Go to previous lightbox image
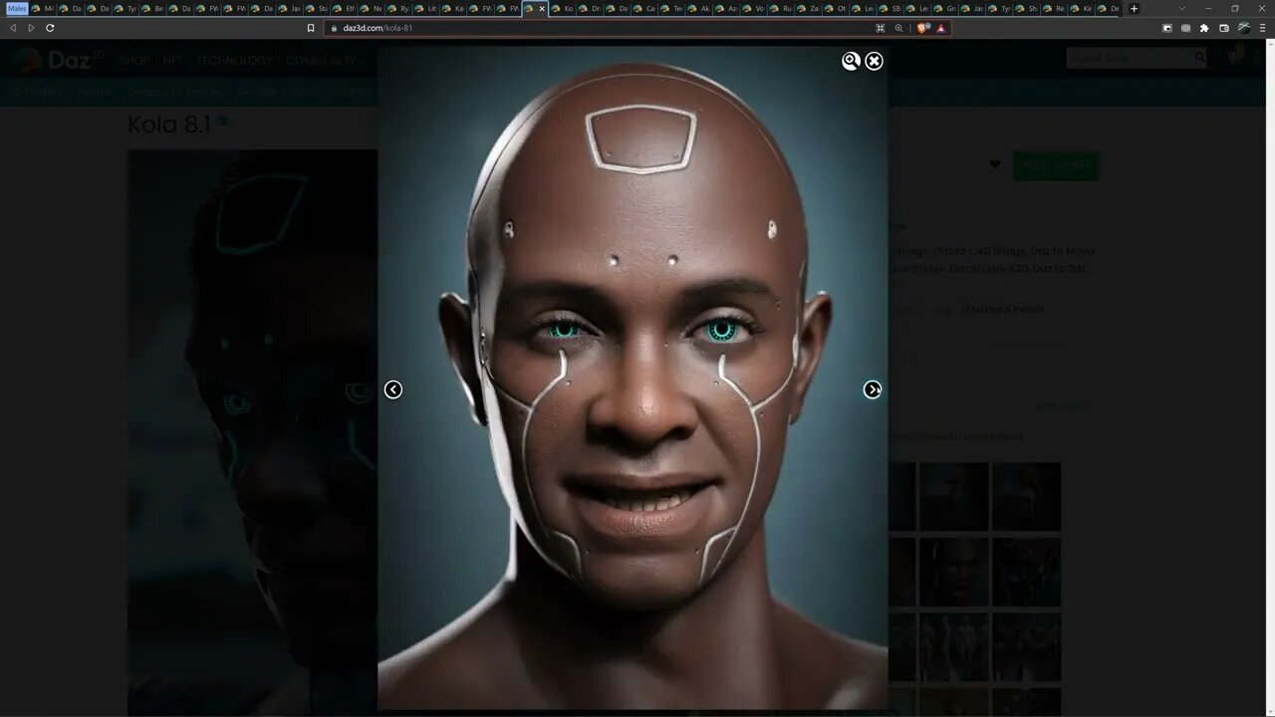 click(x=393, y=389)
